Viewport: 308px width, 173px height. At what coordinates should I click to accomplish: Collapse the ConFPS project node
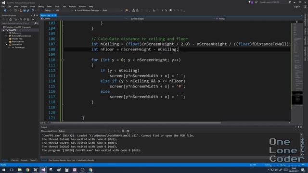[x=3, y=30]
